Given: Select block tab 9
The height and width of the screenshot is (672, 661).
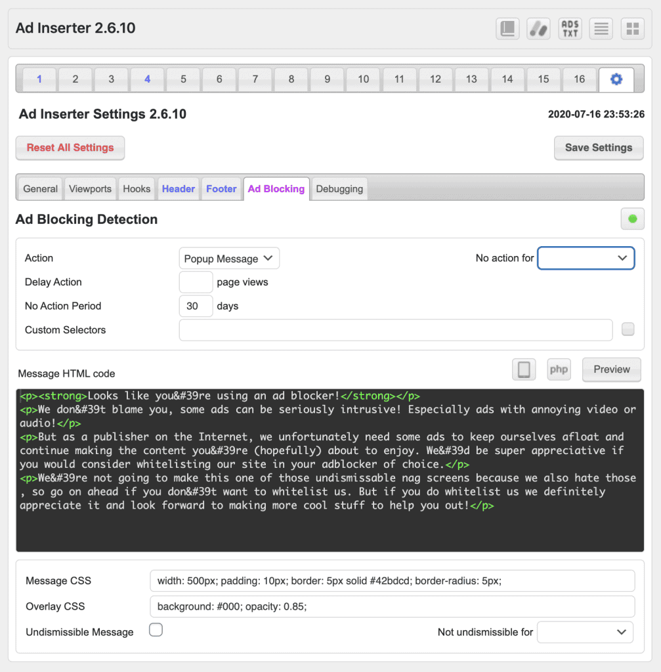Looking at the screenshot, I should tap(328, 79).
